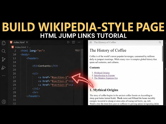The image size is (166, 124).
Task: Click the <h3>Contents</h3> code line
Action: click(x=45, y=66)
